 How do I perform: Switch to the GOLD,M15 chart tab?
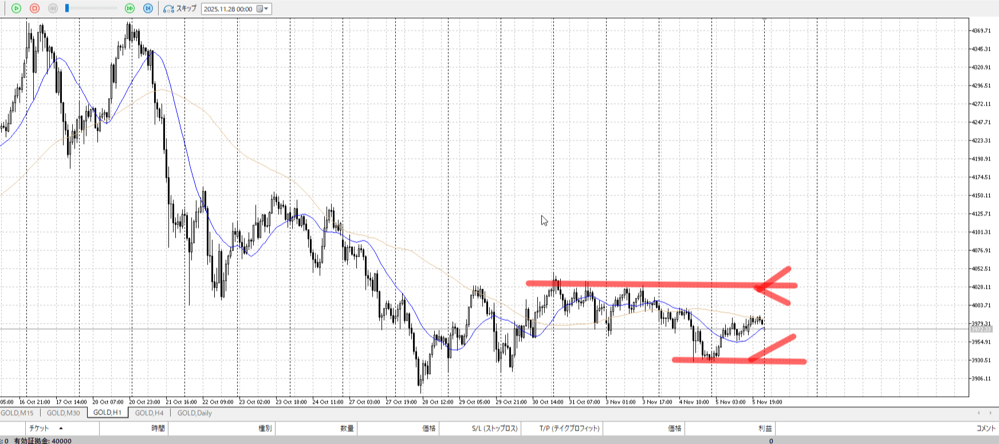(x=17, y=413)
